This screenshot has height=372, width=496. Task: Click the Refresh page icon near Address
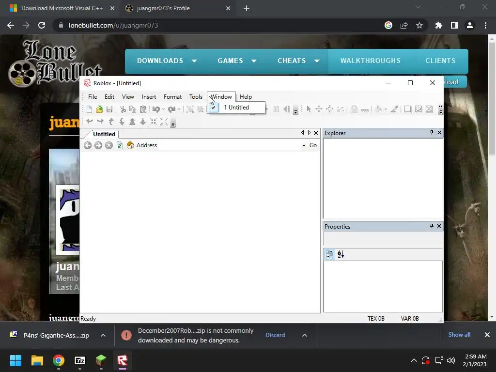(x=120, y=145)
